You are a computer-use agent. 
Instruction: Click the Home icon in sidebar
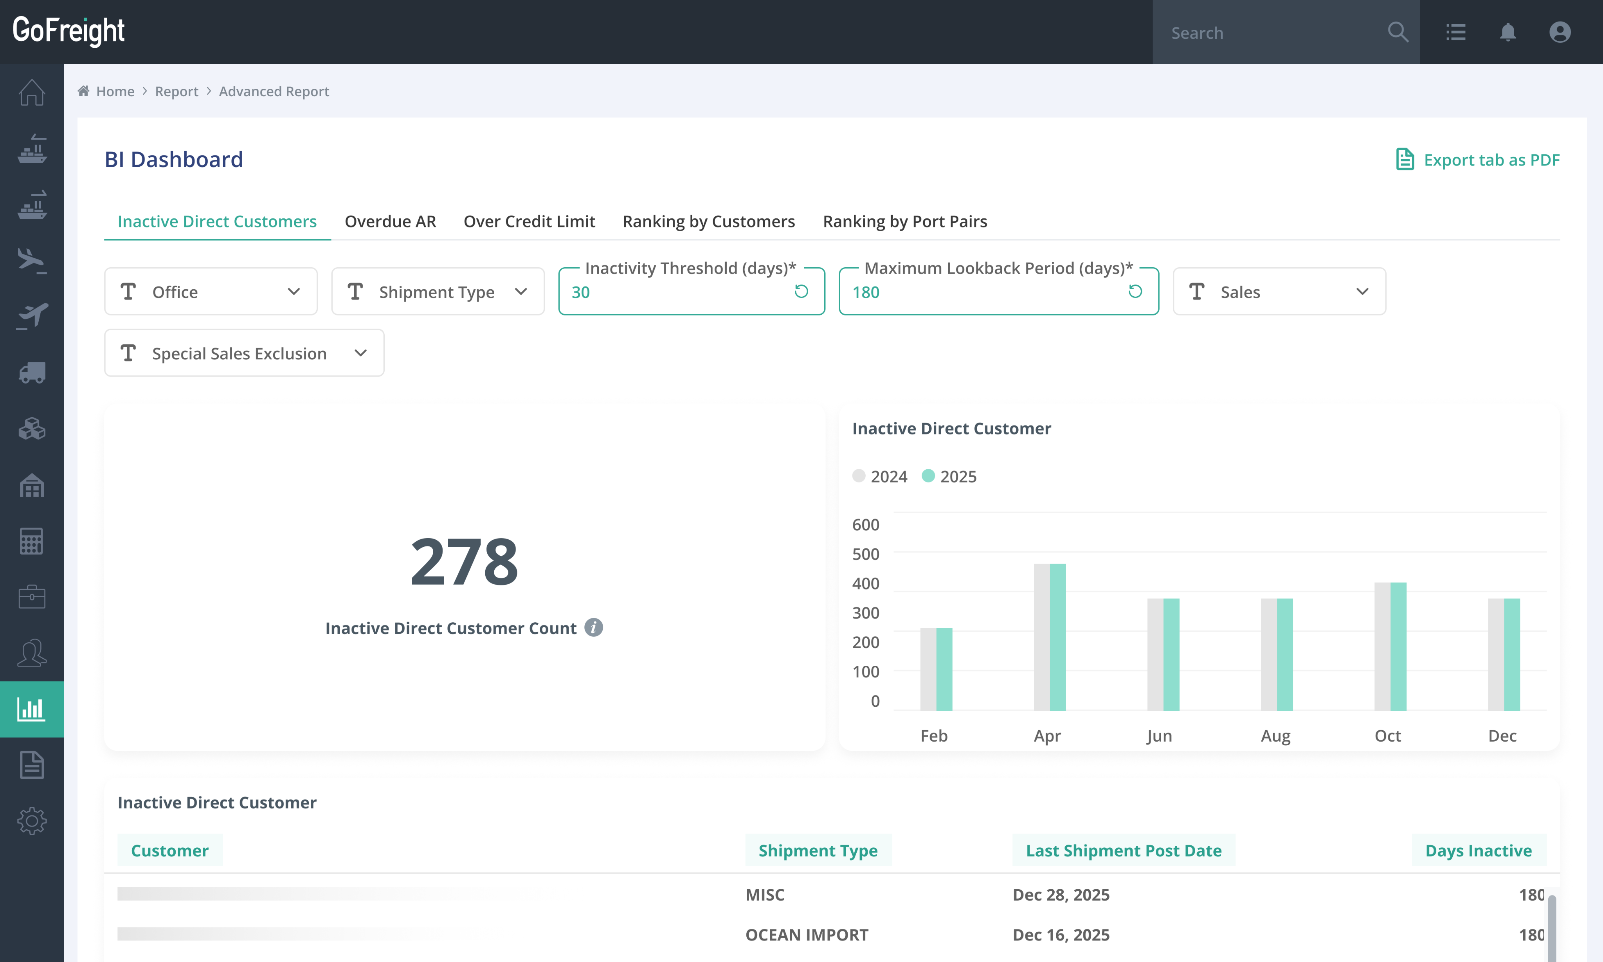click(x=32, y=93)
